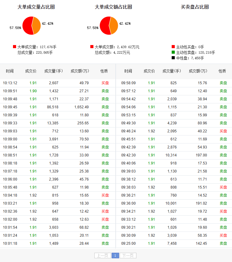Click the time cell 09:42:39
Screen dimensions: 232x262
[128, 147]
